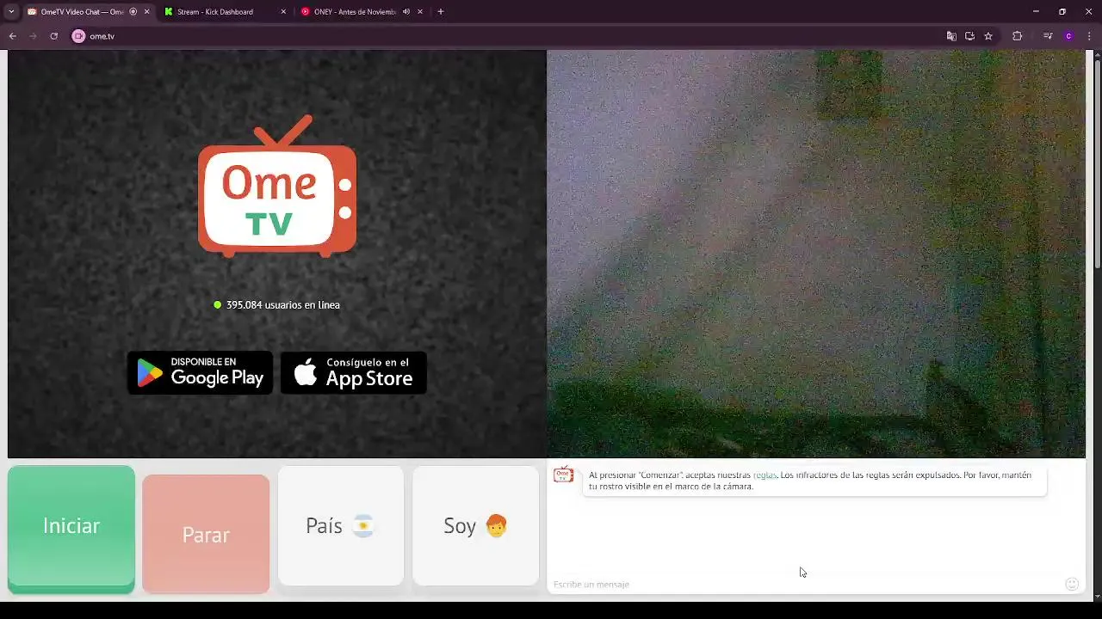1102x619 pixels.
Task: Open the reglas link in chat message
Action: pos(765,475)
